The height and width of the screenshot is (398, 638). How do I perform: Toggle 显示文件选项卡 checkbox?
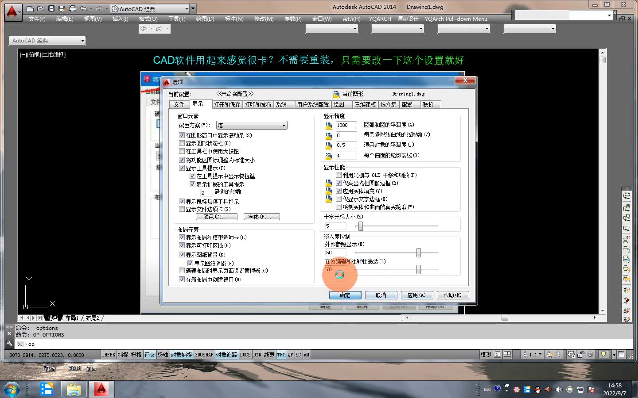[182, 209]
